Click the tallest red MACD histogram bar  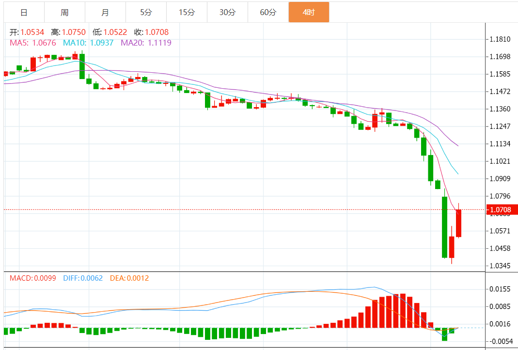[403, 311]
